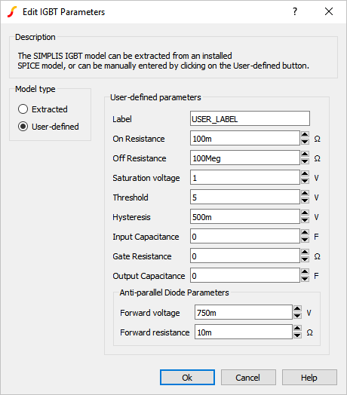Increase diode Forward resistance with up arrow
The height and width of the screenshot is (395, 347).
297,329
